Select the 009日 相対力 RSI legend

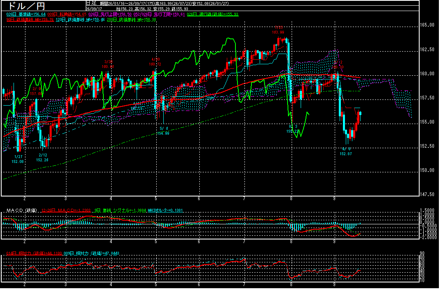point(91,253)
